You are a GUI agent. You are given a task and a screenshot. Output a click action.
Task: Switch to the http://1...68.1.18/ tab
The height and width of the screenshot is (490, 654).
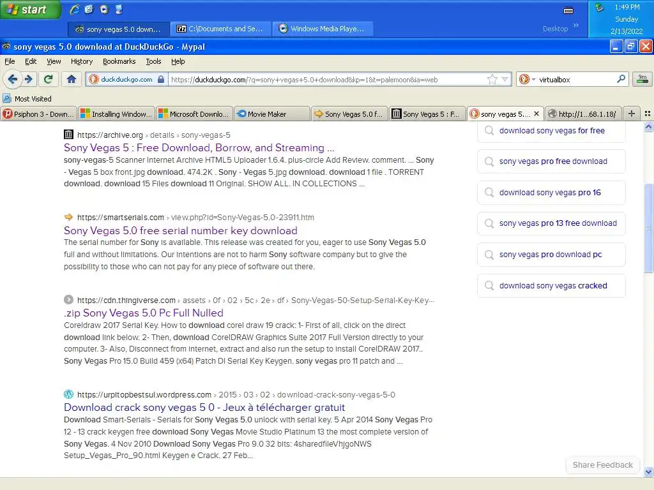coord(583,114)
